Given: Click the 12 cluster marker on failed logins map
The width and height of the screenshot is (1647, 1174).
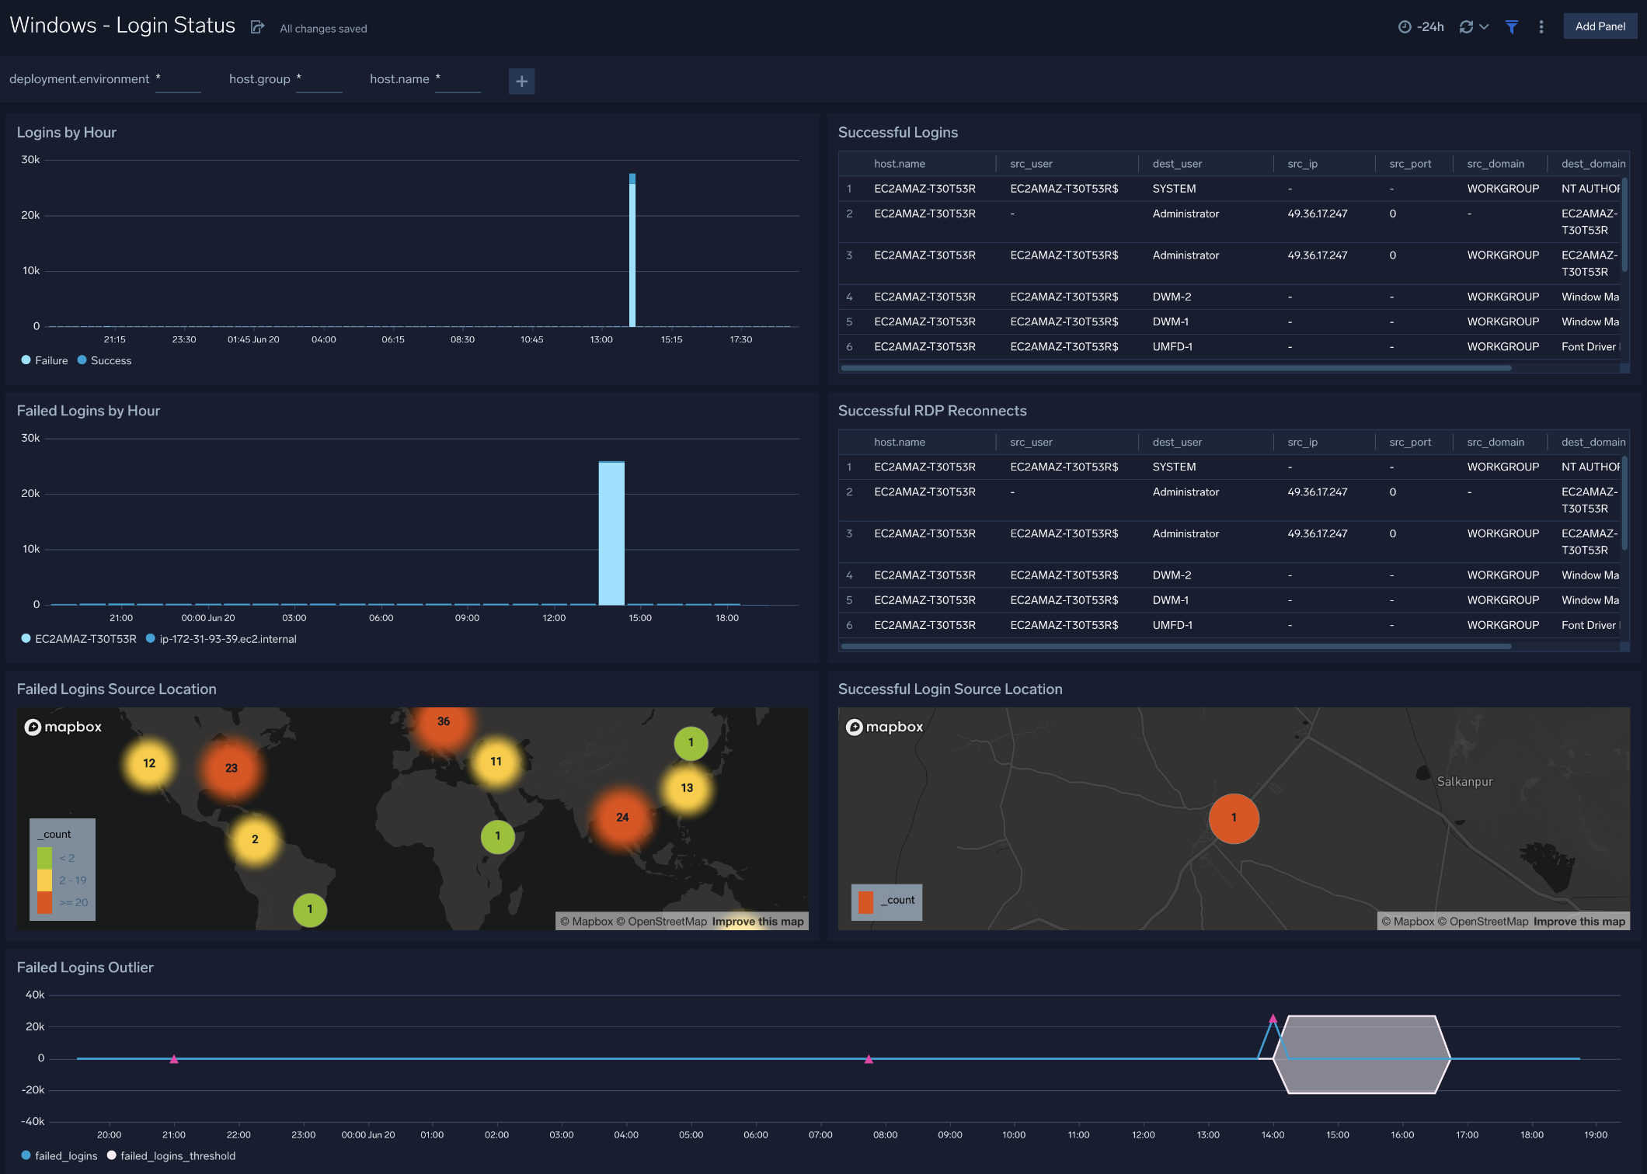Looking at the screenshot, I should pyautogui.click(x=149, y=763).
